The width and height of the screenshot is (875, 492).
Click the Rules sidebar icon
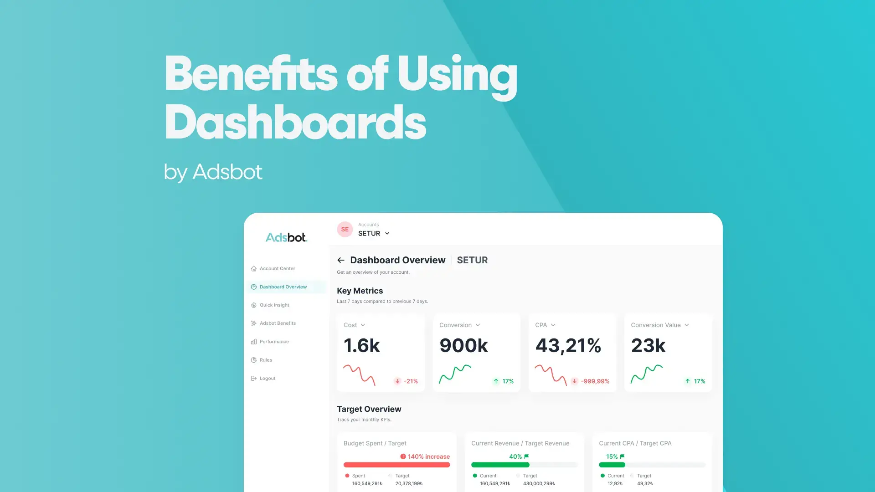coord(253,359)
